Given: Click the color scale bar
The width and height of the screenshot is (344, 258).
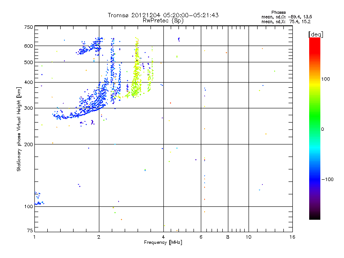Looking at the screenshot, I should [315, 128].
